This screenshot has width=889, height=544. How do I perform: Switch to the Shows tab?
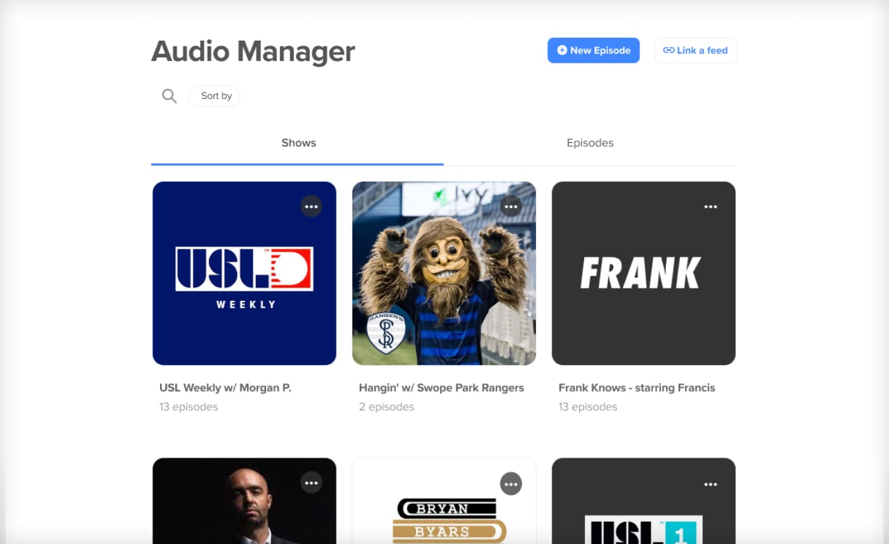point(298,143)
